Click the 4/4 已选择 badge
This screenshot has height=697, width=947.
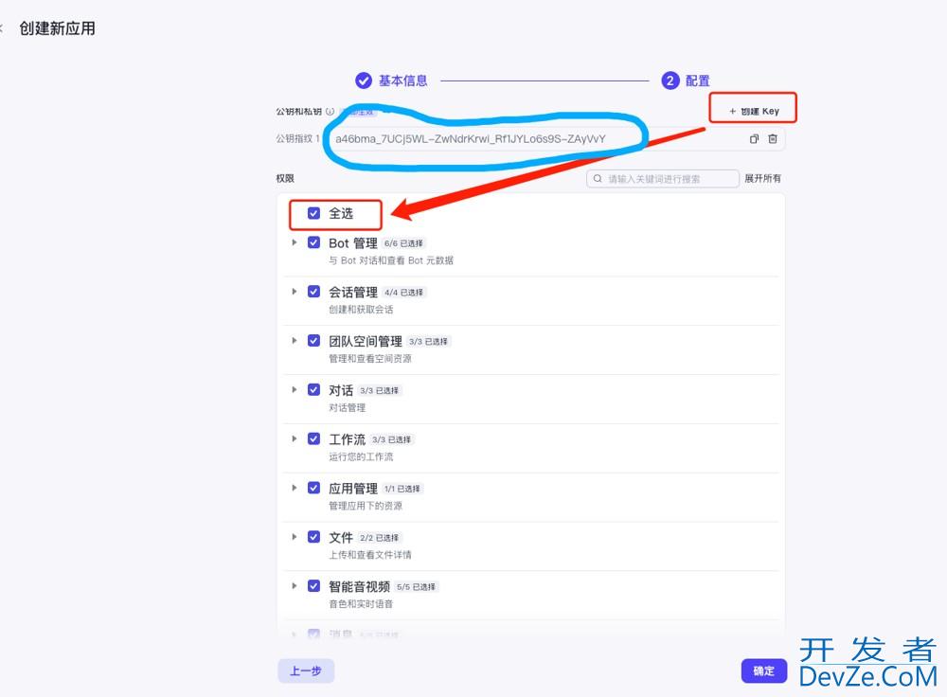click(403, 293)
